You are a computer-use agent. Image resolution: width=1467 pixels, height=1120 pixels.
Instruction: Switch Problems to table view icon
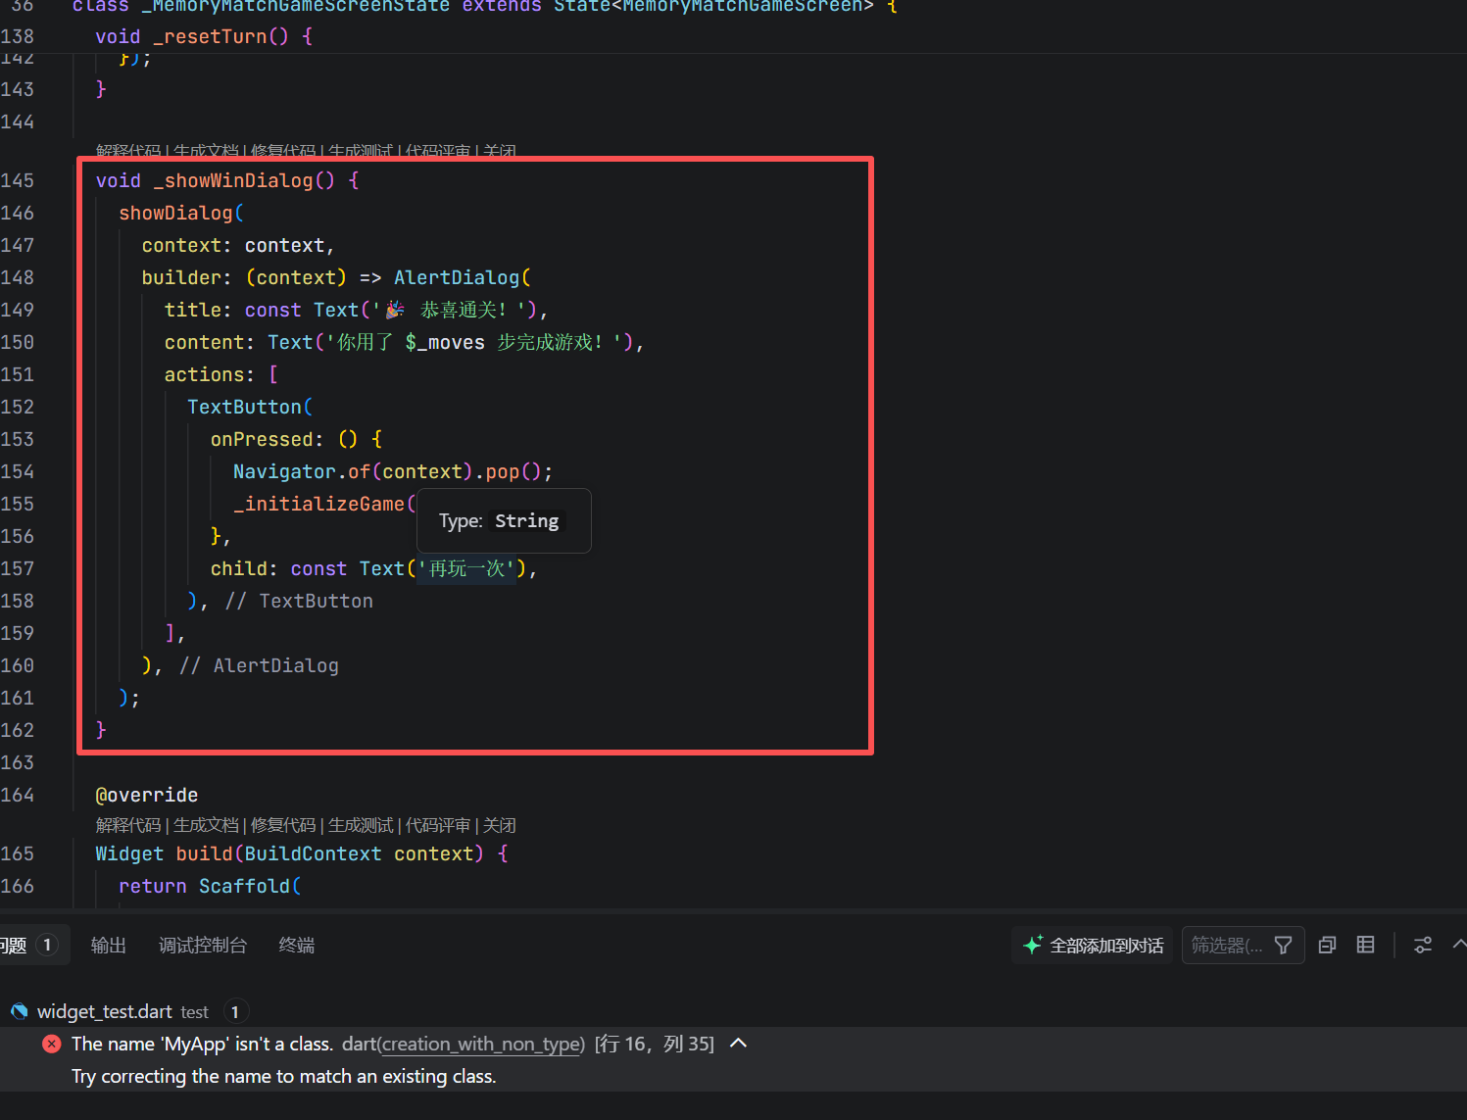pos(1365,945)
